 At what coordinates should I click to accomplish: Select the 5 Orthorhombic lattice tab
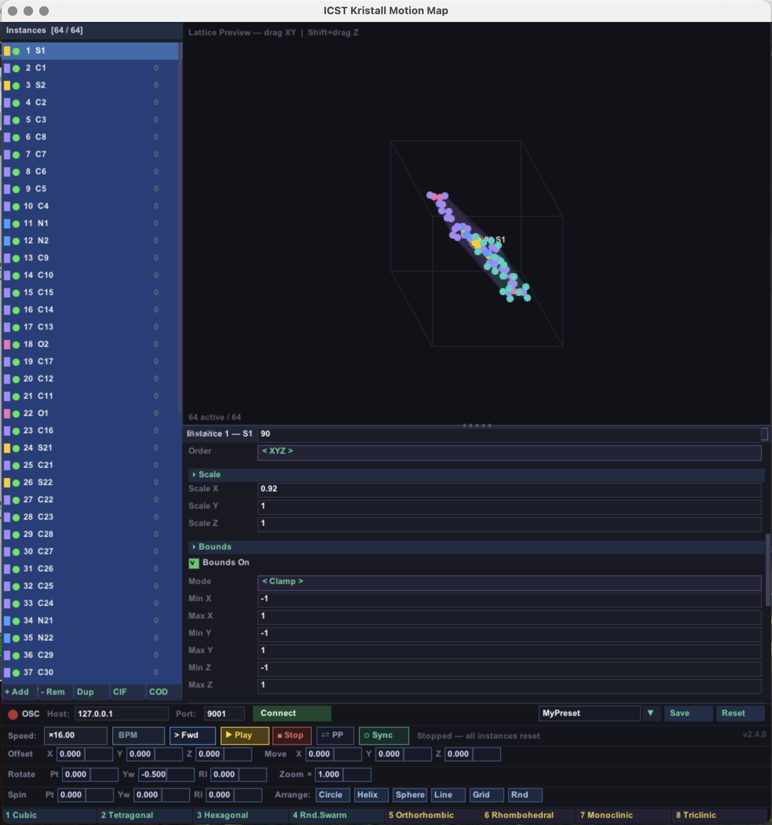coord(432,816)
